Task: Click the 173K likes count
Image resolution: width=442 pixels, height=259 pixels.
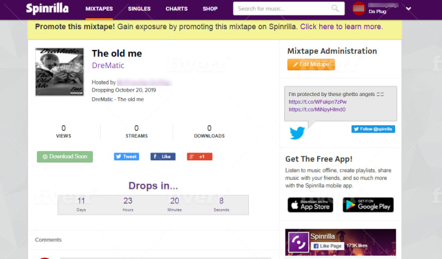Action: 357,246
